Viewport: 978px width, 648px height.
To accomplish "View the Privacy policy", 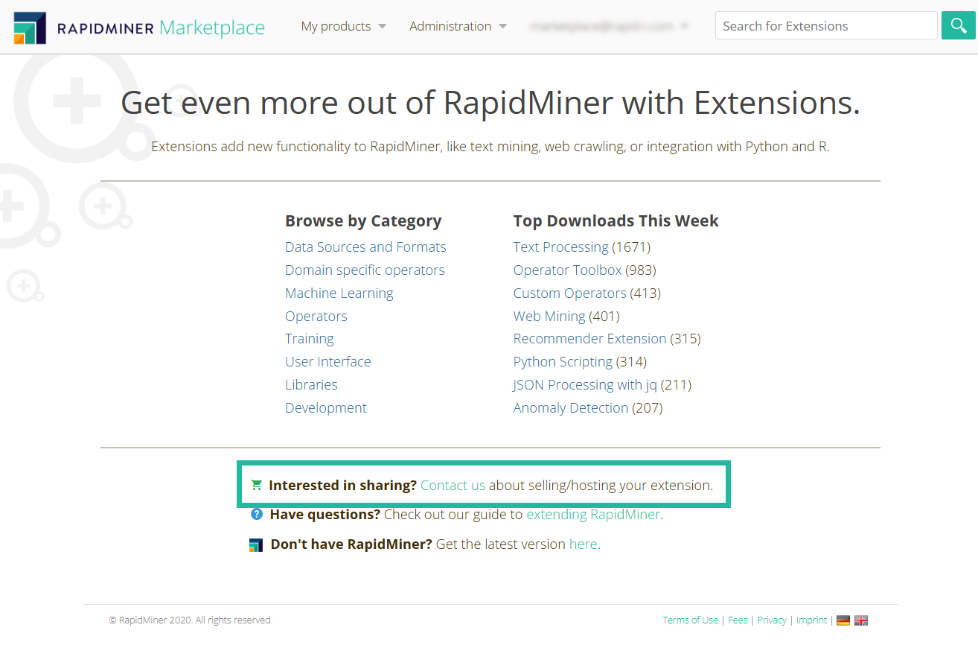I will 771,620.
